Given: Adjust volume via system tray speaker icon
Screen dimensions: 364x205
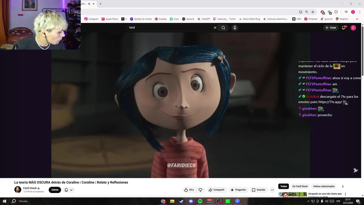Looking at the screenshot, I should 326,201.
